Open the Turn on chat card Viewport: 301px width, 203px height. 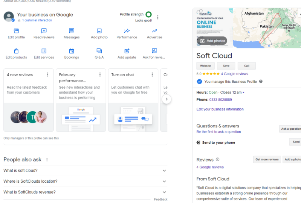(x=133, y=100)
